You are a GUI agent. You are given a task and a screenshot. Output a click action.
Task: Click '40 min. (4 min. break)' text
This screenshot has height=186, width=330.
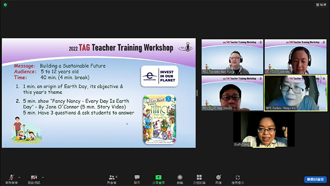point(65,78)
